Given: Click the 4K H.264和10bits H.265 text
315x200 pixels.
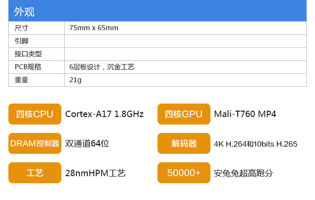Looking at the screenshot, I should [255, 144].
